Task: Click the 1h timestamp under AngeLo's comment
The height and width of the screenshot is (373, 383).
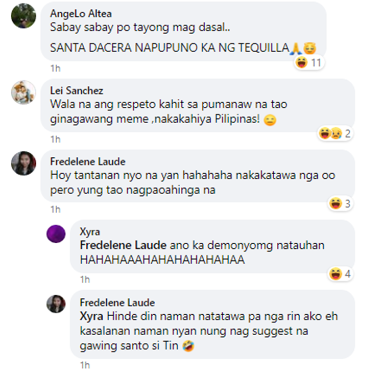Action: [56, 68]
